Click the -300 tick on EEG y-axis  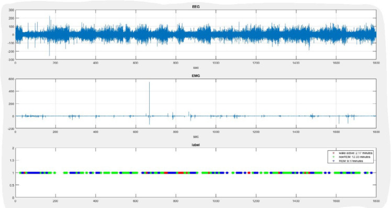click(x=11, y=59)
